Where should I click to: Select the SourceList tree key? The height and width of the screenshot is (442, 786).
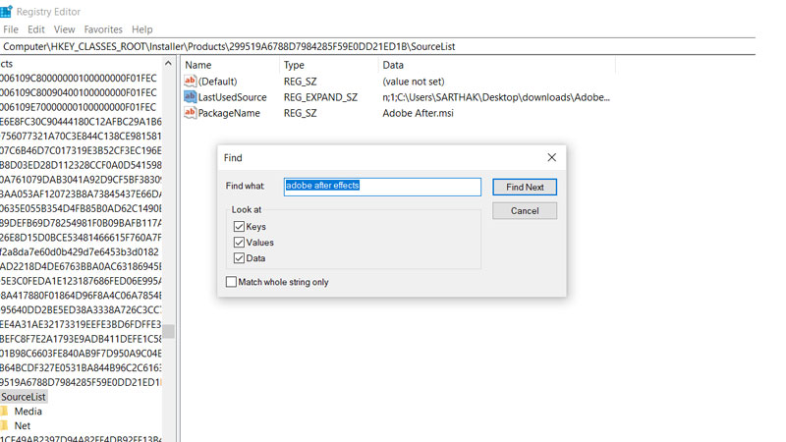pos(24,397)
